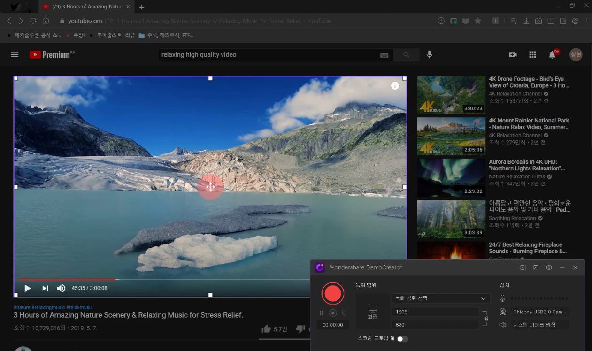The width and height of the screenshot is (592, 351).
Task: Dislike the video with thumbs down
Action: (301, 329)
